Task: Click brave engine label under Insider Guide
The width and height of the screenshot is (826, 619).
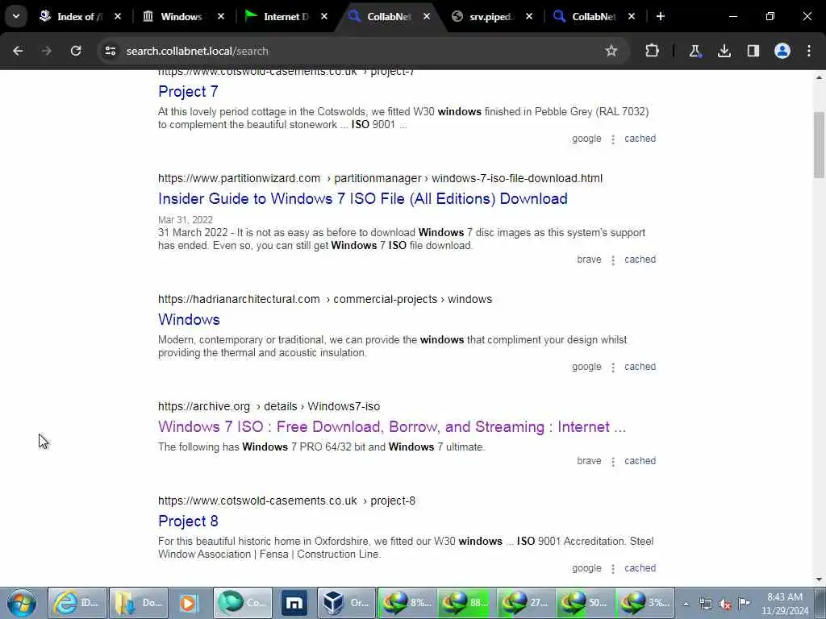Action: tap(589, 260)
